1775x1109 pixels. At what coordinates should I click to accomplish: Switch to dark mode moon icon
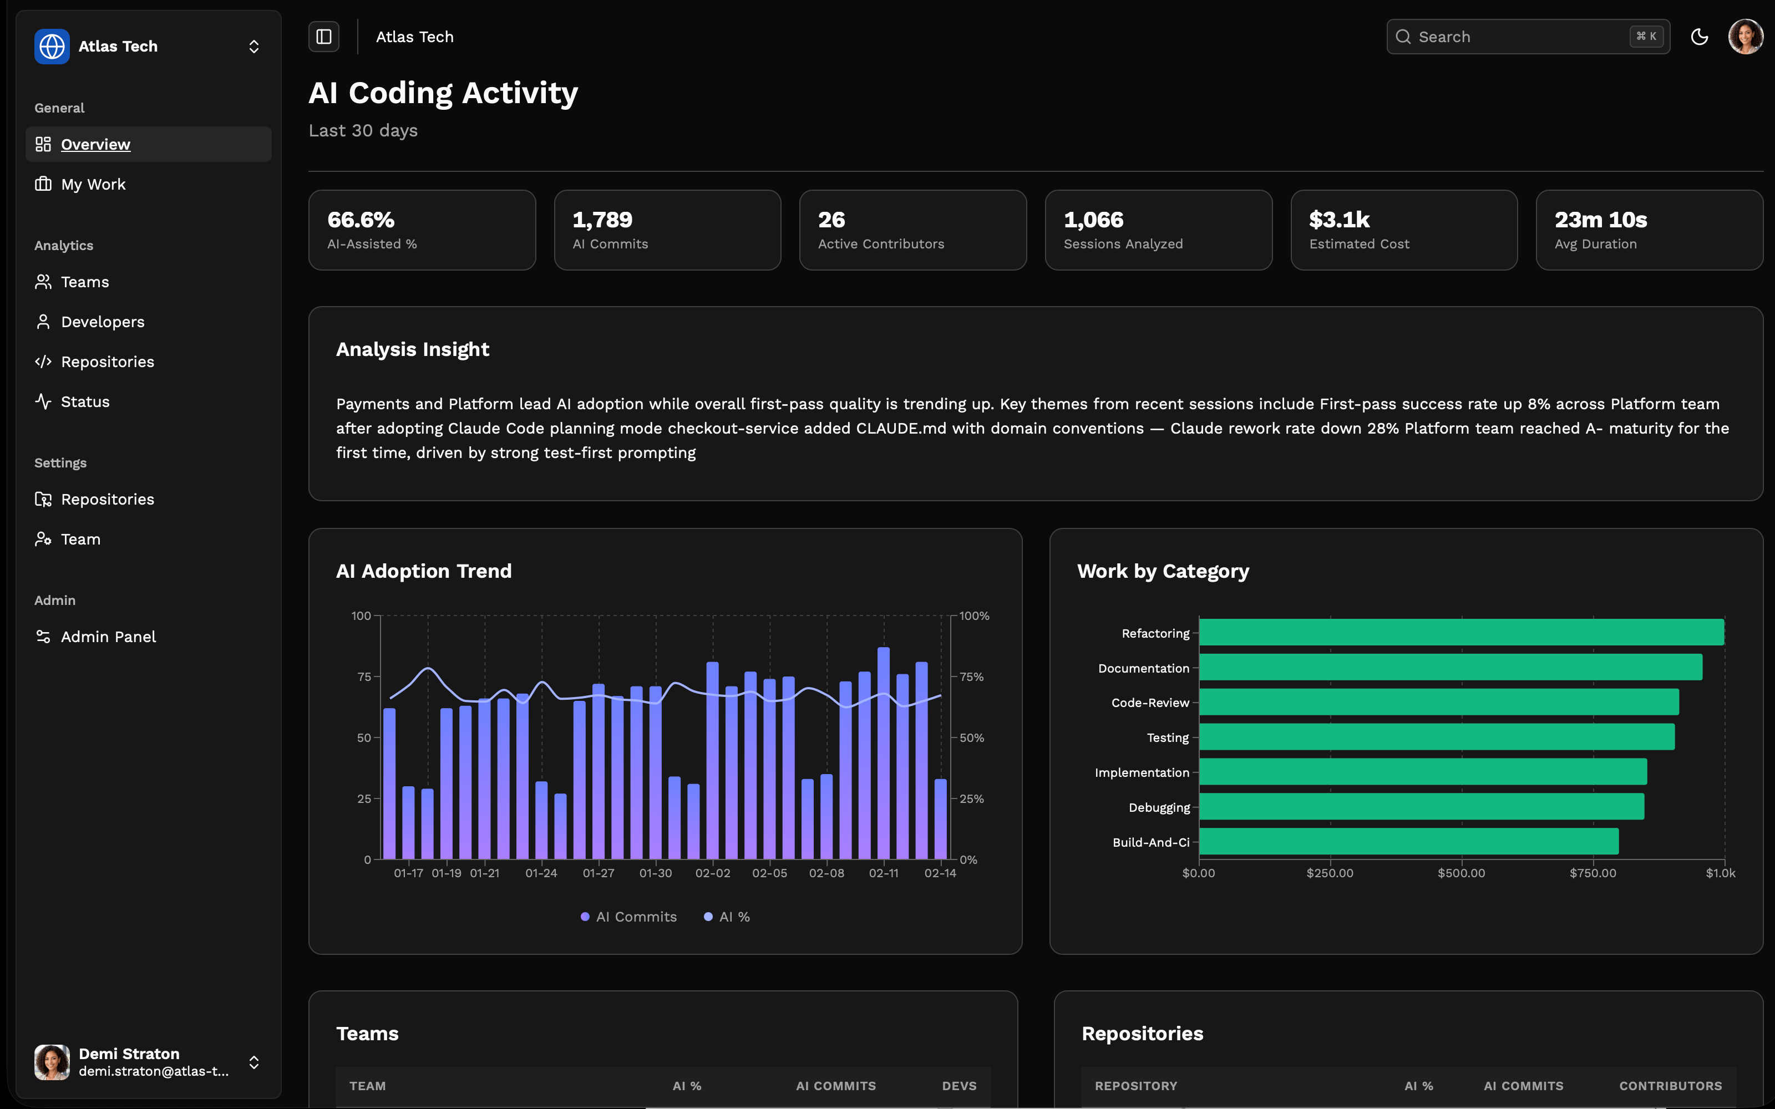pos(1698,37)
